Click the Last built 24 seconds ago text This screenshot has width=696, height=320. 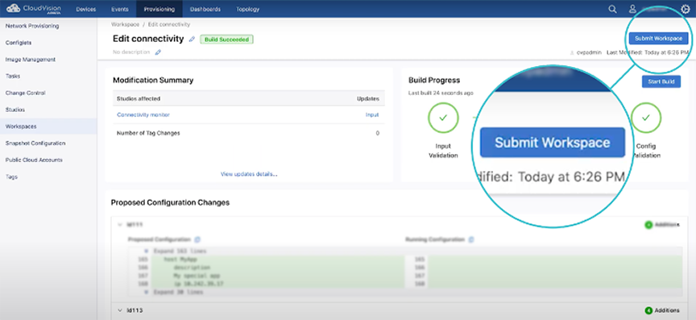pos(441,93)
